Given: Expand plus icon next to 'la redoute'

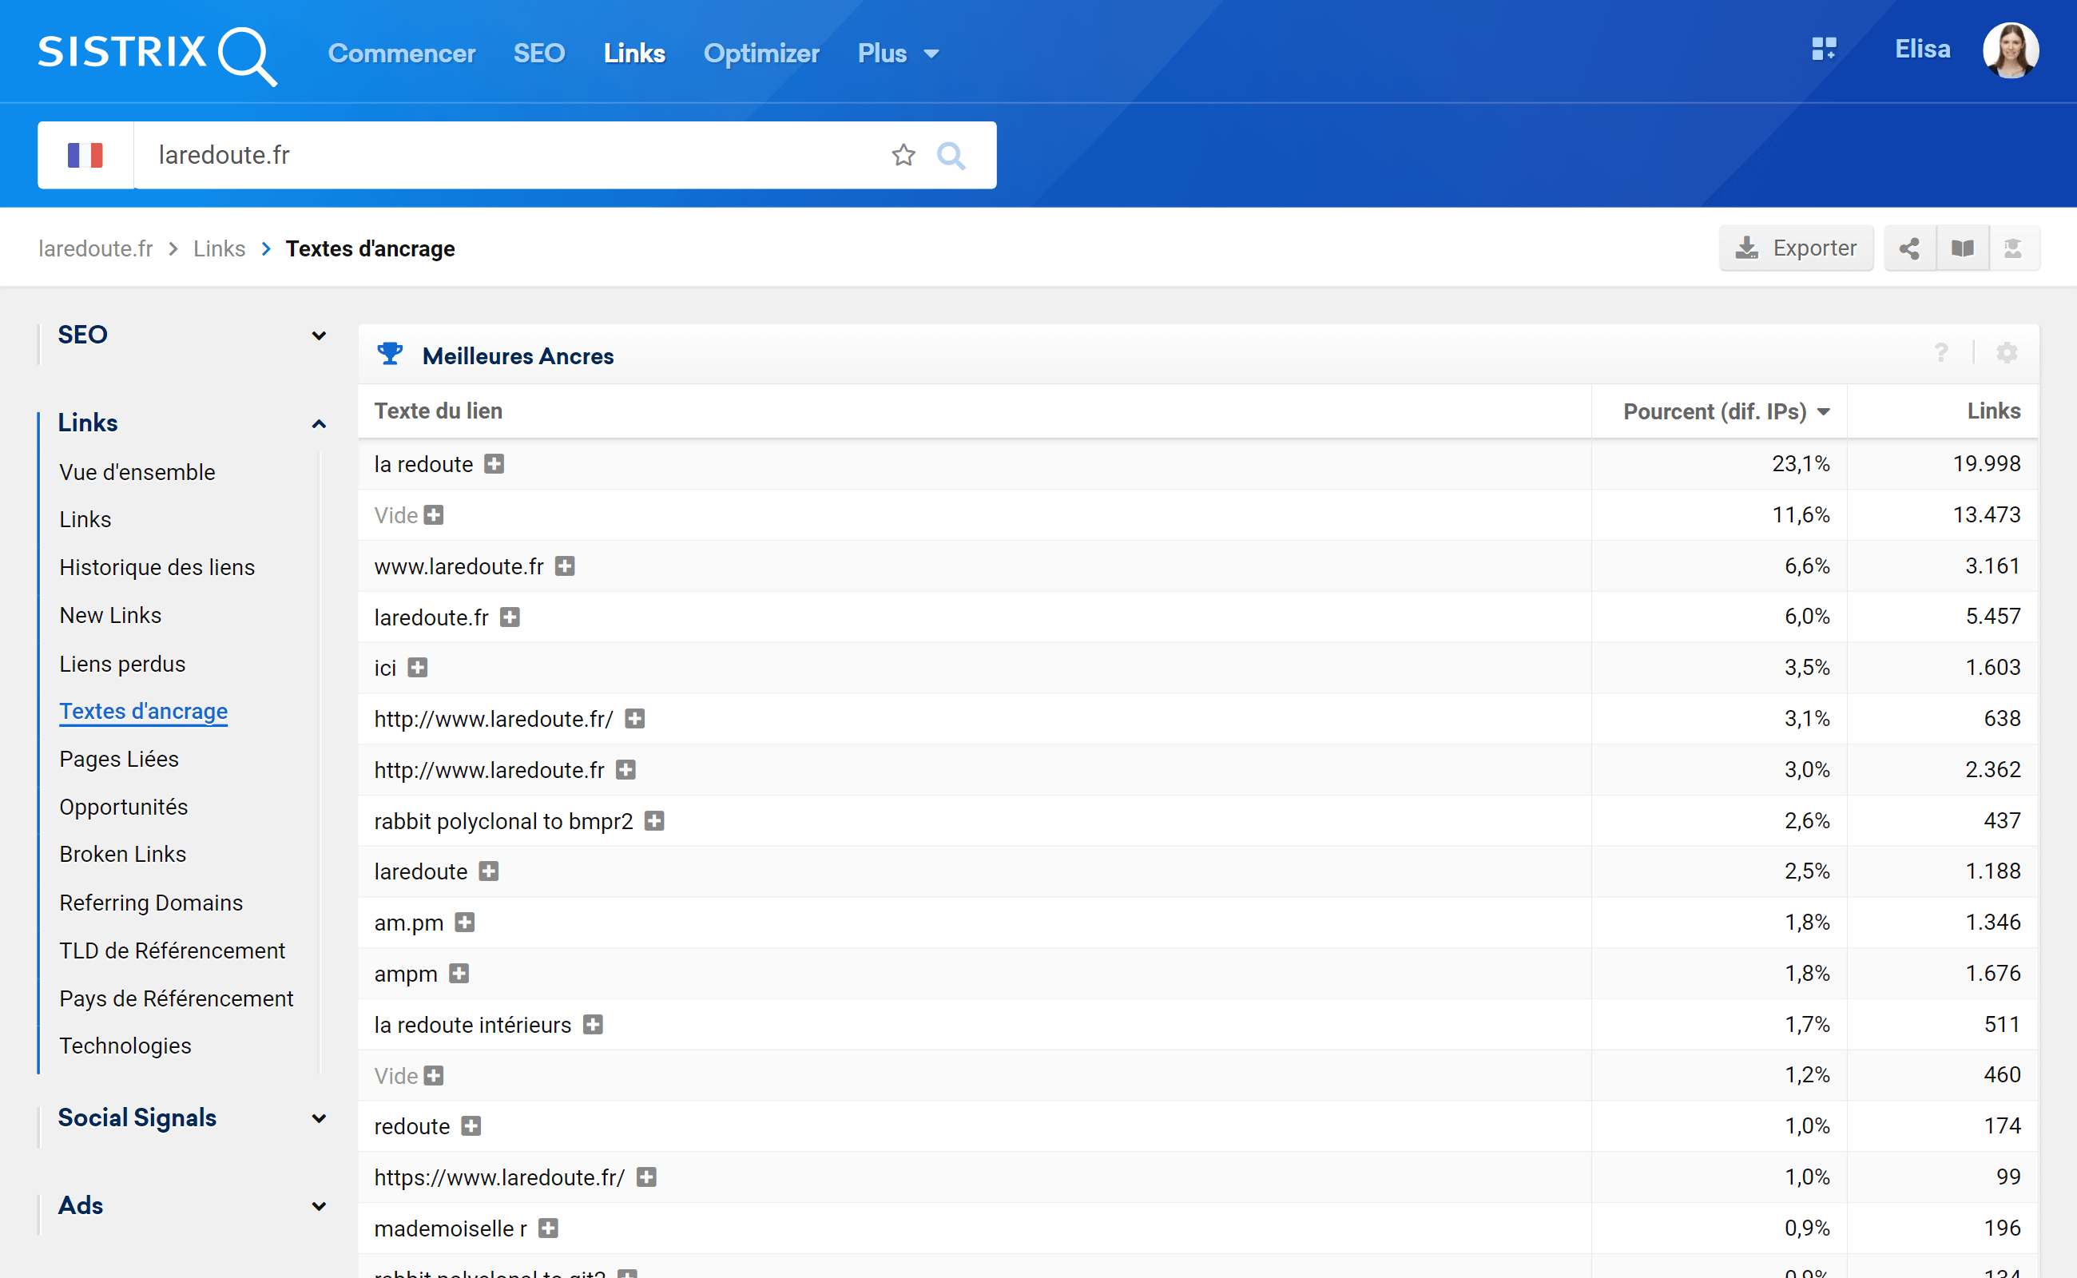Looking at the screenshot, I should [x=494, y=464].
